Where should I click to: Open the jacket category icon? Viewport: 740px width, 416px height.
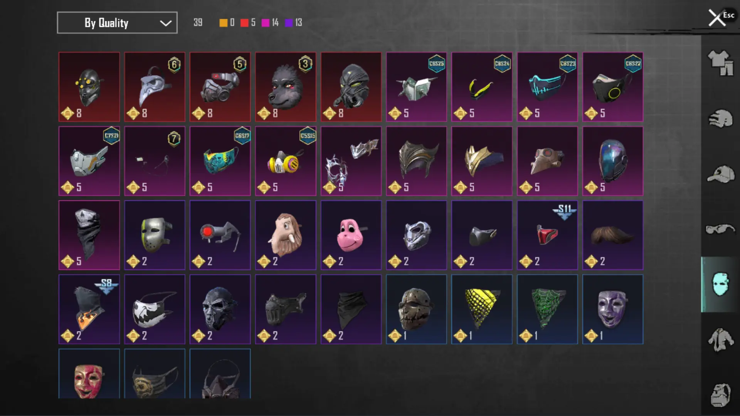(720, 339)
